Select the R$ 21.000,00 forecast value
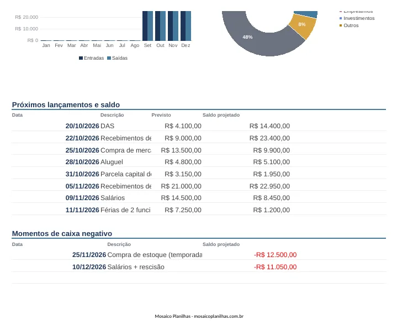The image size is (397, 330). 181,186
